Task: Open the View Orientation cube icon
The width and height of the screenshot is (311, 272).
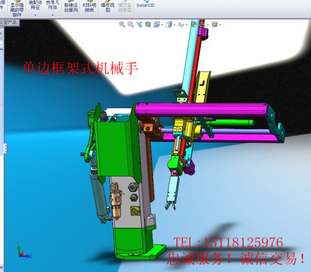Action: [x=157, y=25]
